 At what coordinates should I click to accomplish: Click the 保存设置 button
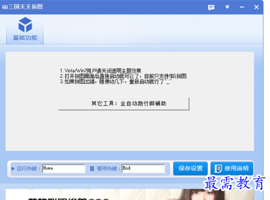tap(190, 168)
